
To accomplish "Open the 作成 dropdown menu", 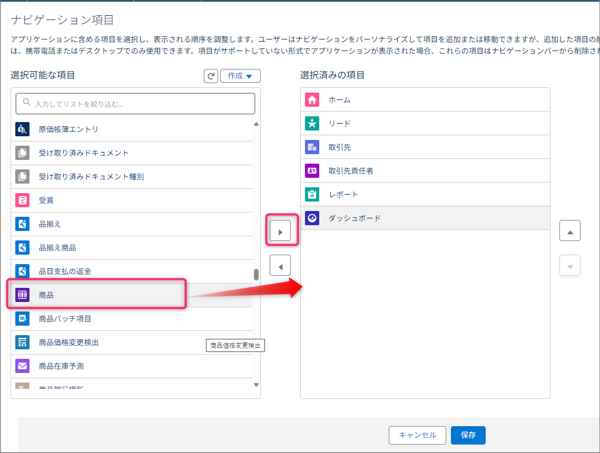I will [240, 76].
